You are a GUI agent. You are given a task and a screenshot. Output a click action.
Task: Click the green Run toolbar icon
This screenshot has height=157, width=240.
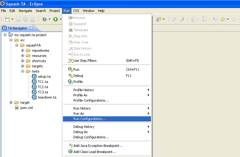[x=56, y=19]
